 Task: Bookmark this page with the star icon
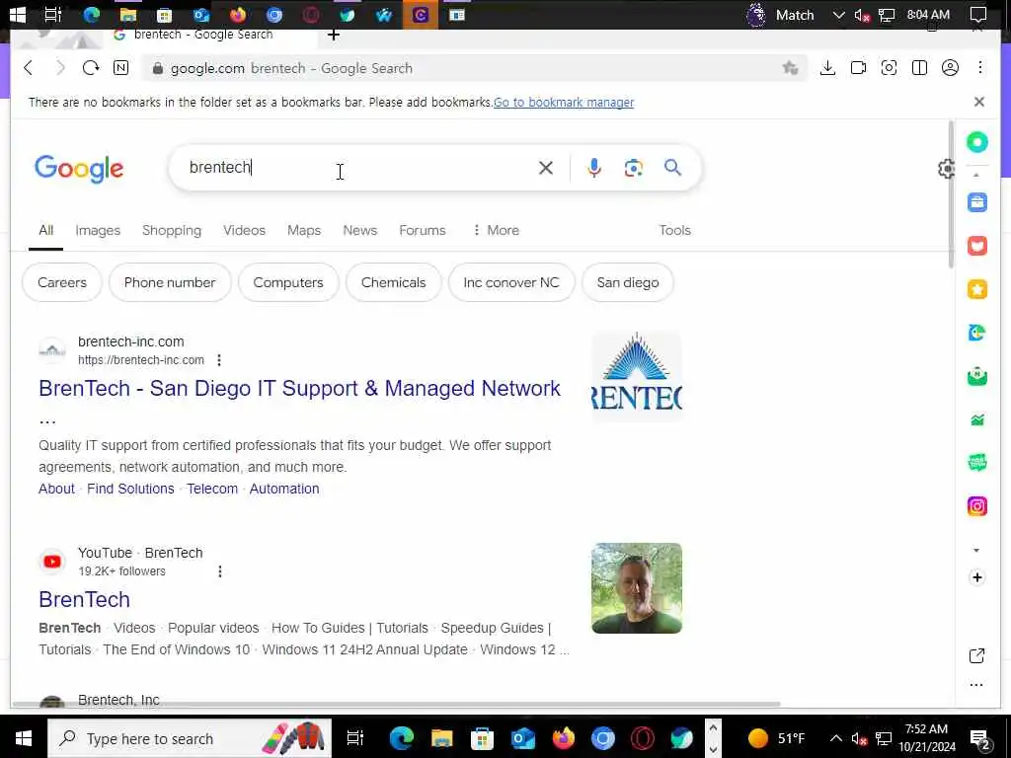[x=790, y=68]
